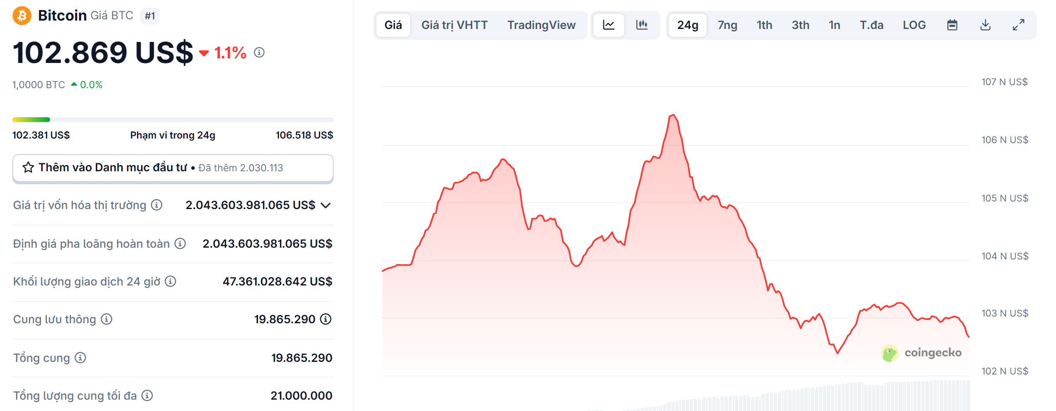
Task: Open info icon beside the 1.1% change
Action: tap(259, 52)
